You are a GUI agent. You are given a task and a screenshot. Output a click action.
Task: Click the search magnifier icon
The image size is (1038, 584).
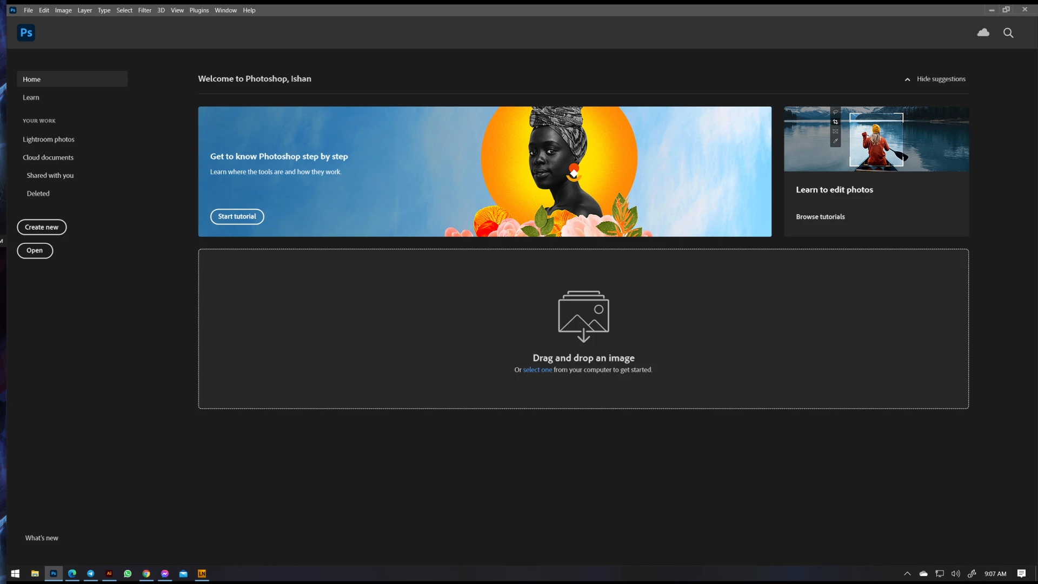1008,32
